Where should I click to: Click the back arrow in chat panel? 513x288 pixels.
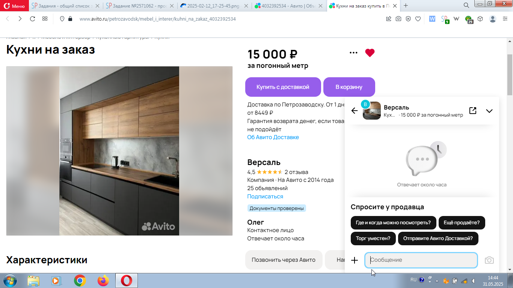click(354, 111)
